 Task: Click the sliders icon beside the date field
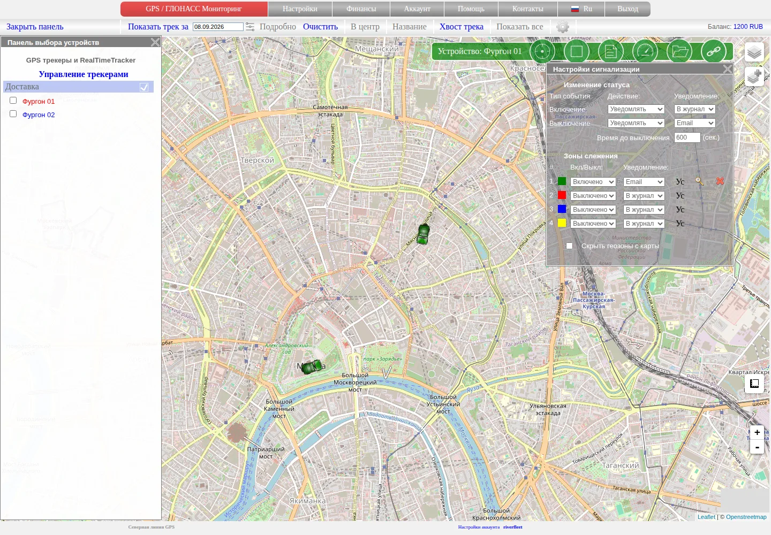pyautogui.click(x=250, y=27)
